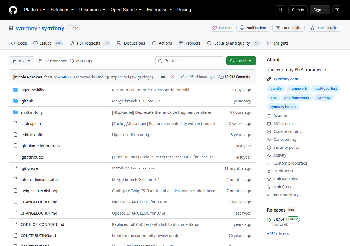This screenshot has width=350, height=246.
Task: Click the MIT license scale icon
Action: [269, 124]
